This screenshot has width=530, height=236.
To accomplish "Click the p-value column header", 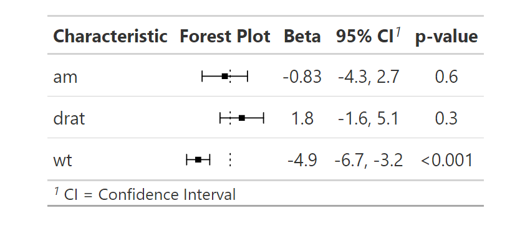I will (446, 37).
